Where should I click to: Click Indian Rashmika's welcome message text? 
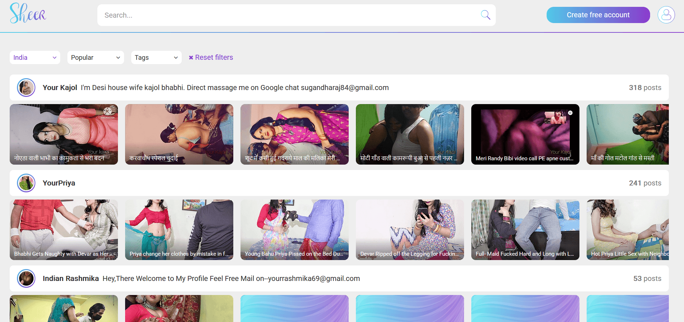pos(231,278)
